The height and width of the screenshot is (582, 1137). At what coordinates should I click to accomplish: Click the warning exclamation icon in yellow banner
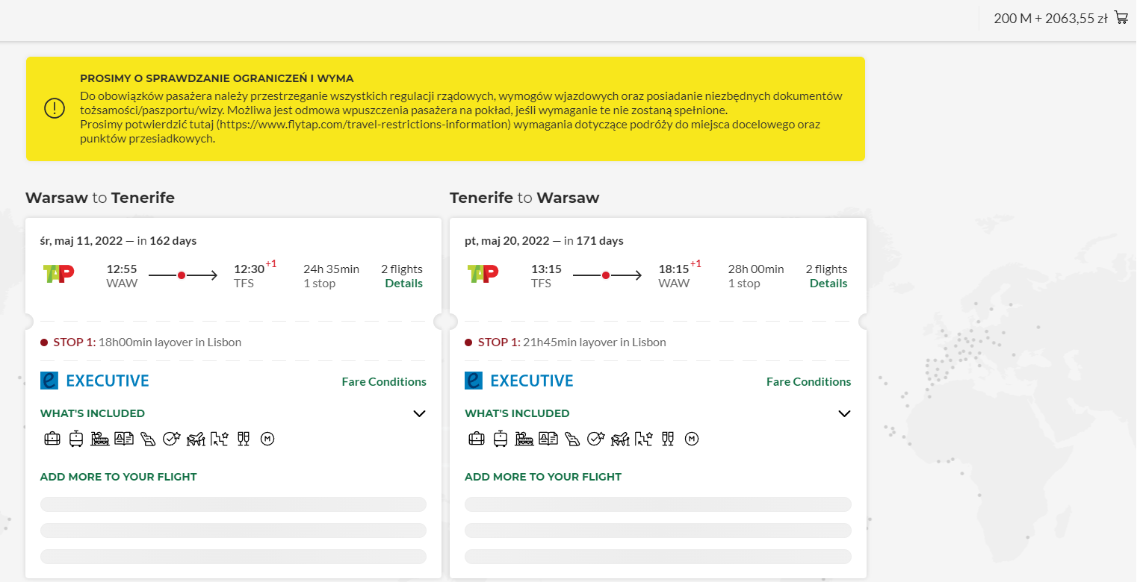pyautogui.click(x=55, y=108)
